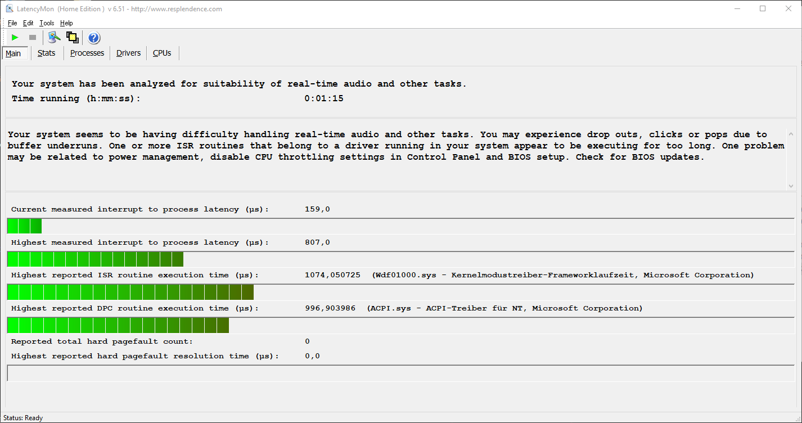Select the Main tab

[13, 53]
